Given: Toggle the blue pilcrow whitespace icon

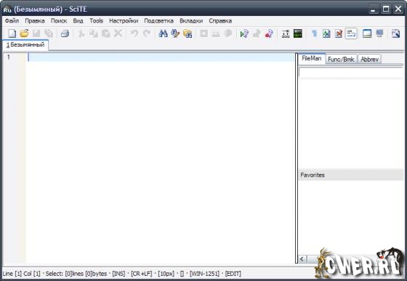Looking at the screenshot, I should (x=314, y=33).
